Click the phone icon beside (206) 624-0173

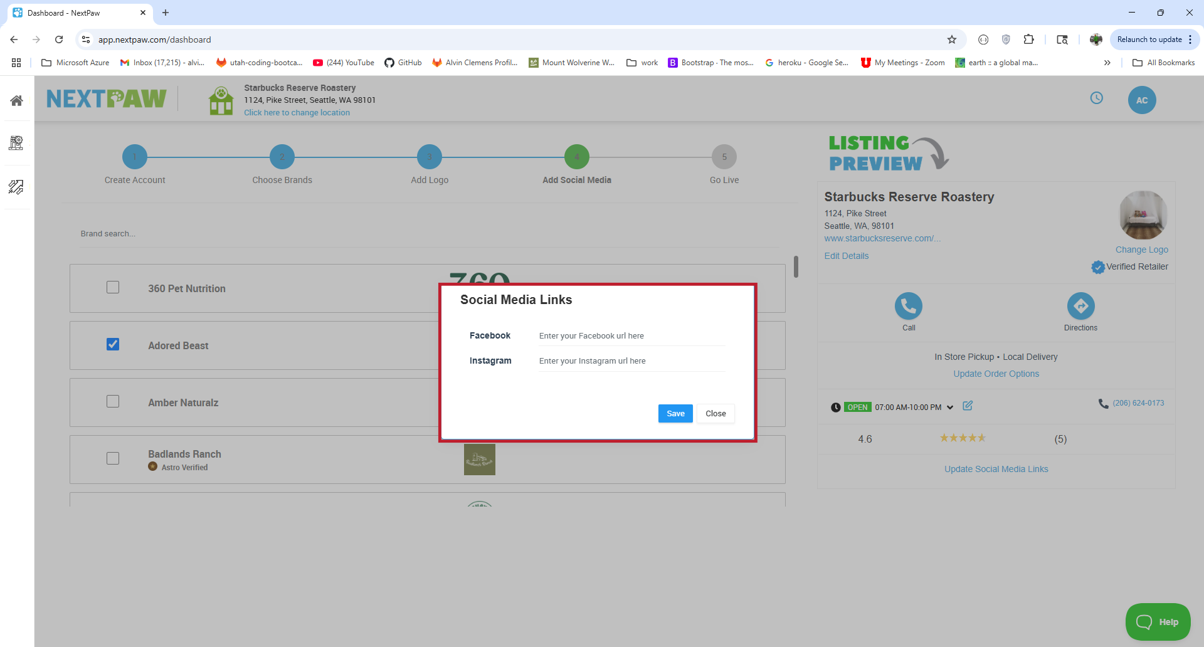1103,403
